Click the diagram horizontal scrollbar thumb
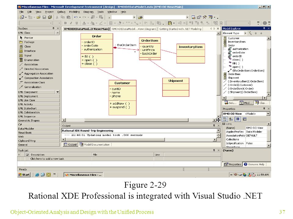Image resolution: width=293 pixels, height=219 pixels. tap(136, 120)
